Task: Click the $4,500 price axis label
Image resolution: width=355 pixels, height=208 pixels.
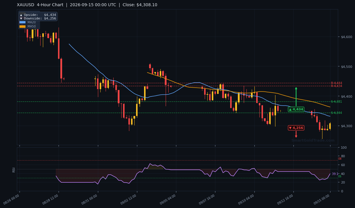Action: click(346, 67)
